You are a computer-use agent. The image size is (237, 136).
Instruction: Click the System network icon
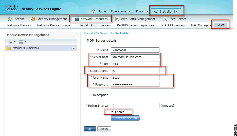pyautogui.click(x=10, y=19)
